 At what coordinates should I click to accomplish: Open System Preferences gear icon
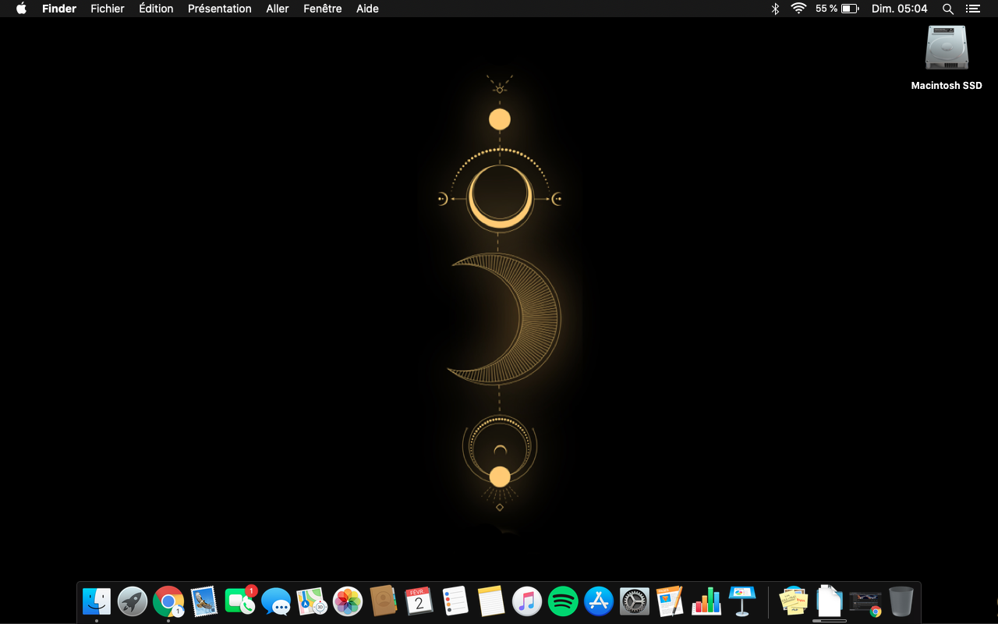point(635,601)
